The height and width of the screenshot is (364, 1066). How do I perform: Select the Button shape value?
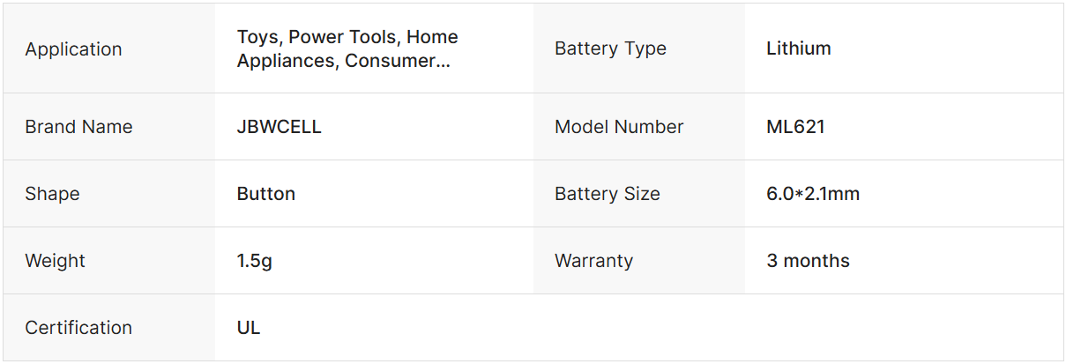pyautogui.click(x=266, y=194)
